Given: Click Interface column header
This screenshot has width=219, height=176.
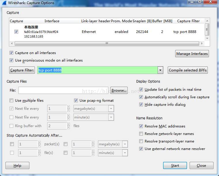Looking at the screenshot, I should (52, 21).
